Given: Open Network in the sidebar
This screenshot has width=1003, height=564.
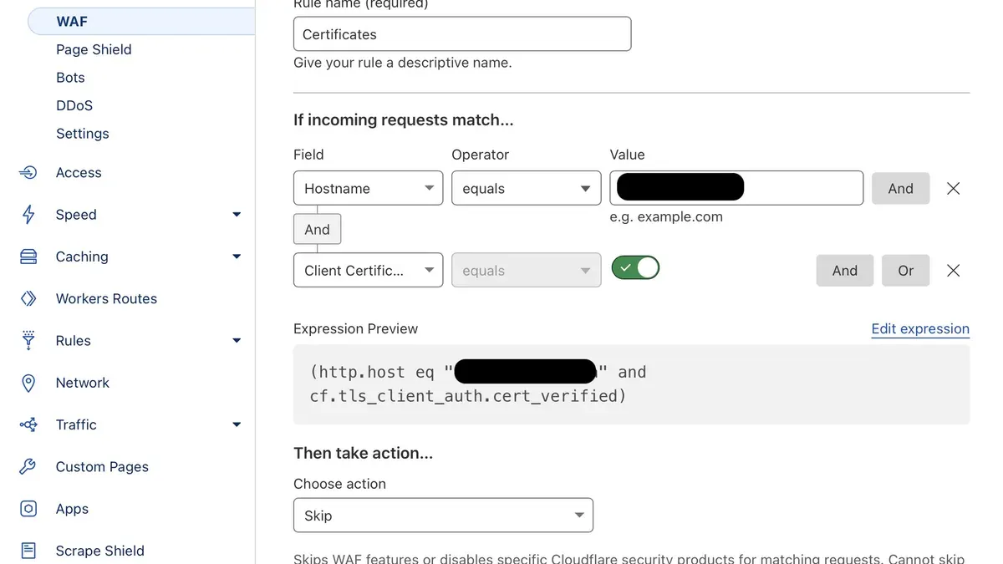Looking at the screenshot, I should pyautogui.click(x=82, y=383).
